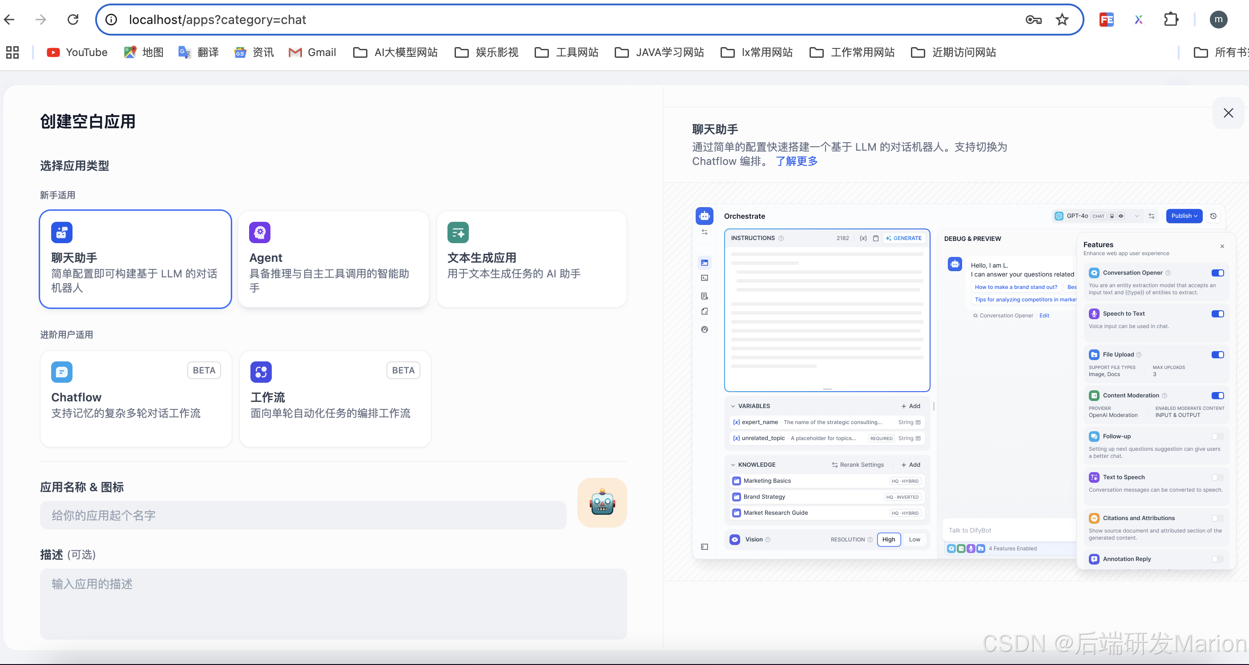The height and width of the screenshot is (665, 1249).
Task: Select the 工作流 workflow app type
Action: click(x=334, y=398)
